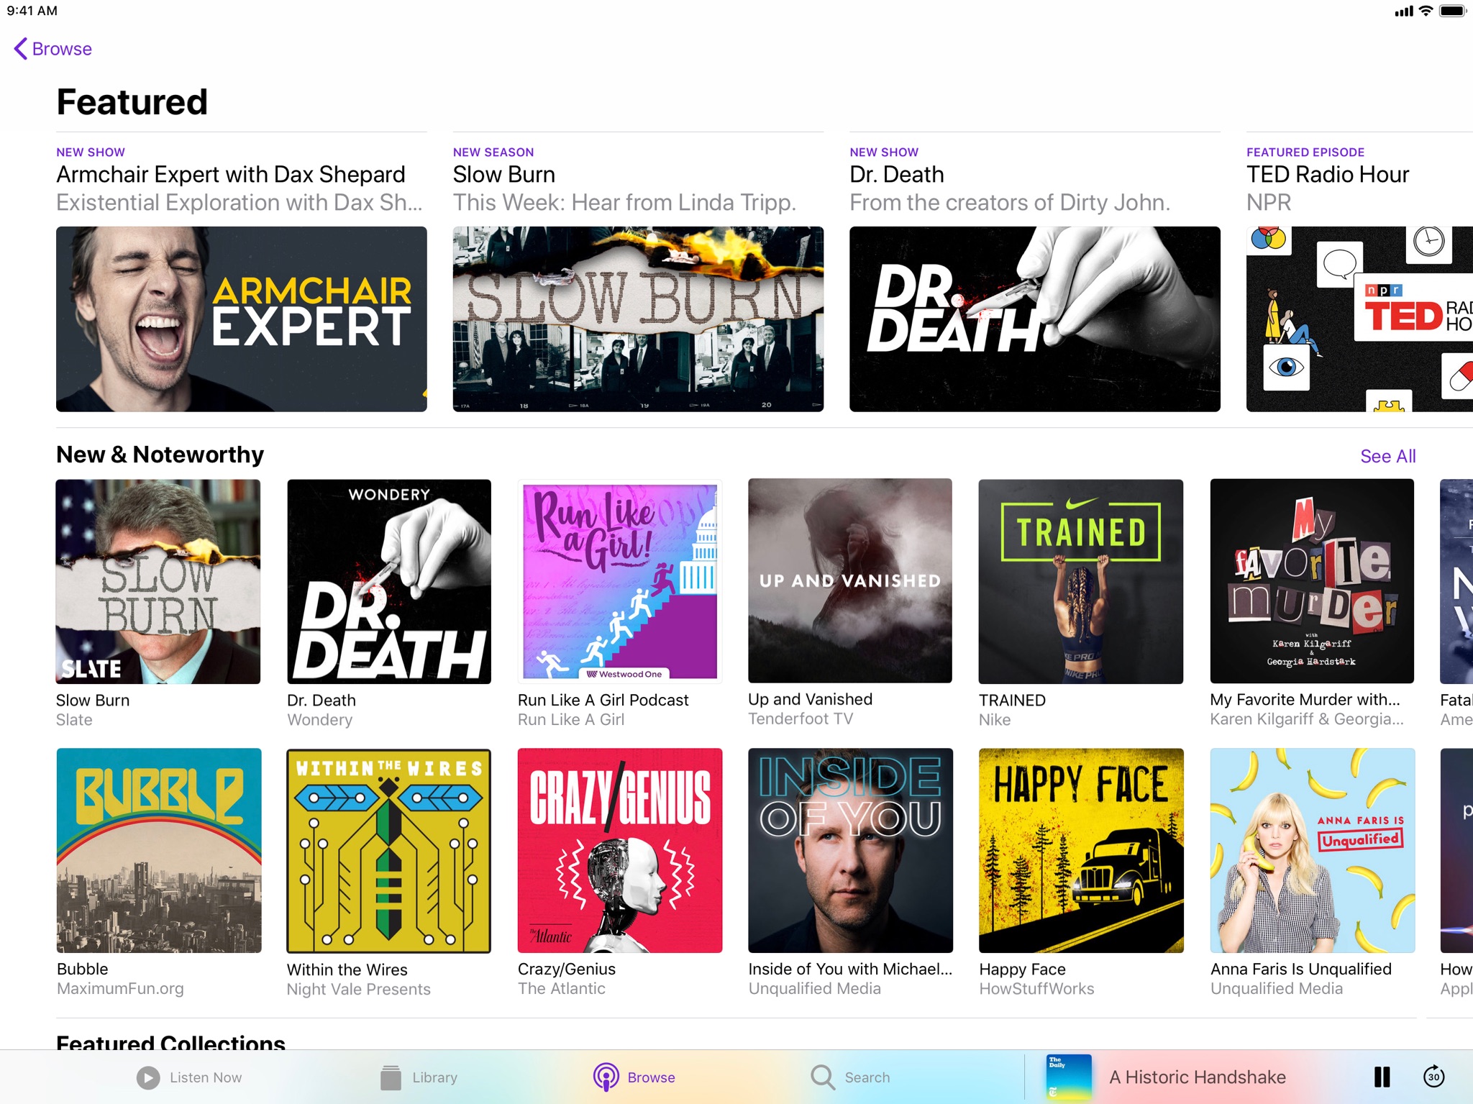Open Run Like A Girl Podcast artwork

pos(620,581)
